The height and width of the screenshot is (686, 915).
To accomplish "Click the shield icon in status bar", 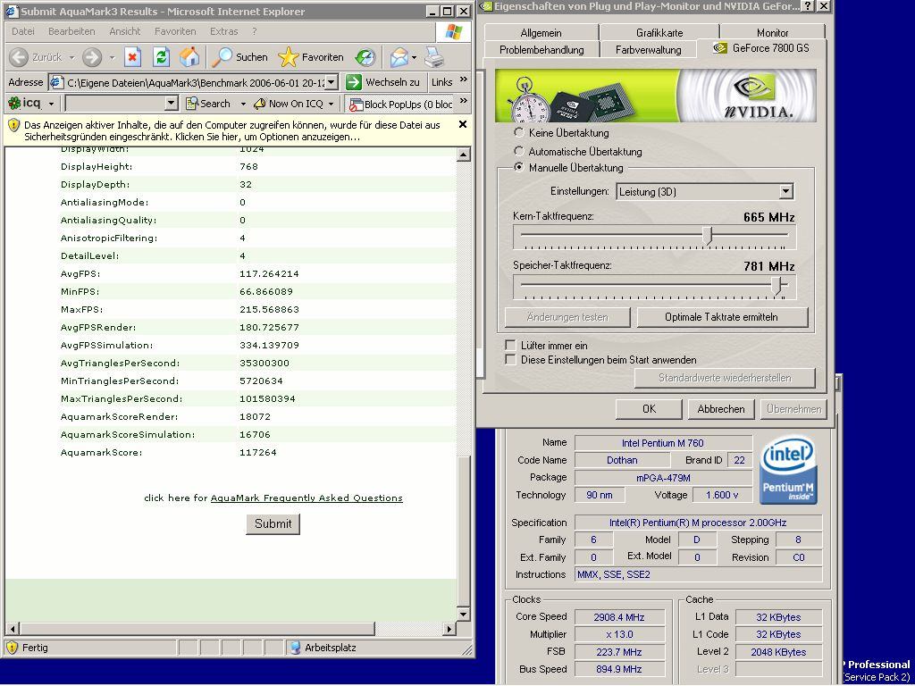I will click(12, 648).
